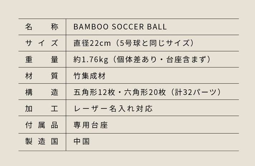Click the 約1.76kg weight value
255x166 pixels.
click(91, 60)
